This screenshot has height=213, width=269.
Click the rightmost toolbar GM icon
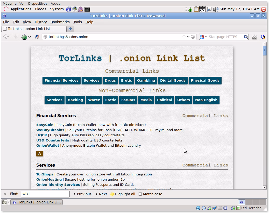(263, 37)
